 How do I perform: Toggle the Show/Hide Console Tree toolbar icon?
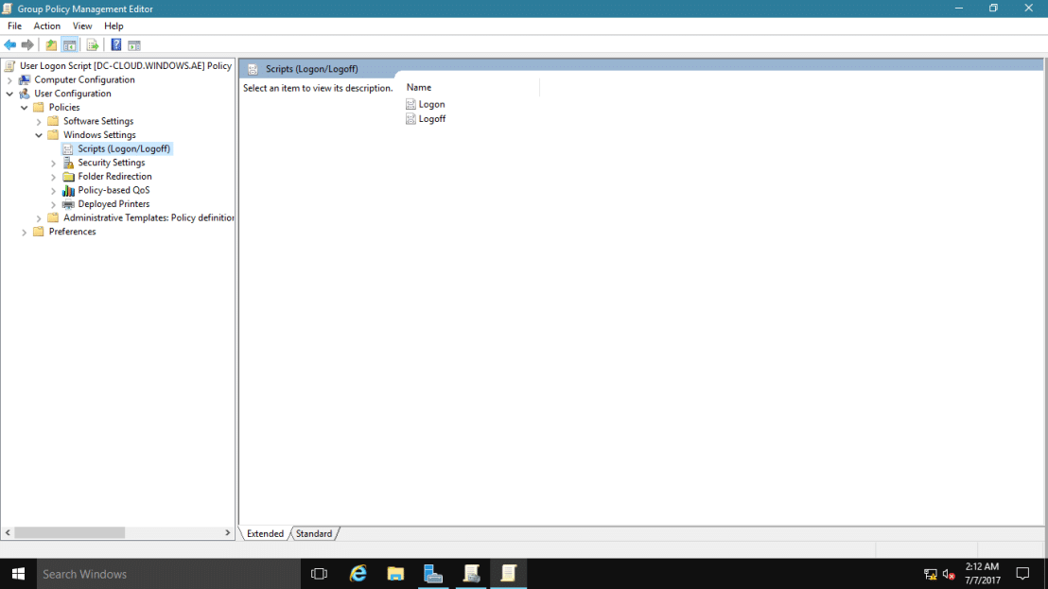69,44
